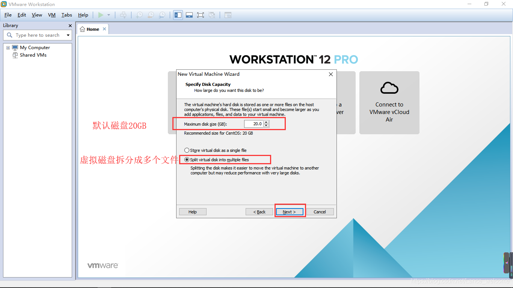
Task: Select Shared VMs in Library
Action: click(x=33, y=55)
